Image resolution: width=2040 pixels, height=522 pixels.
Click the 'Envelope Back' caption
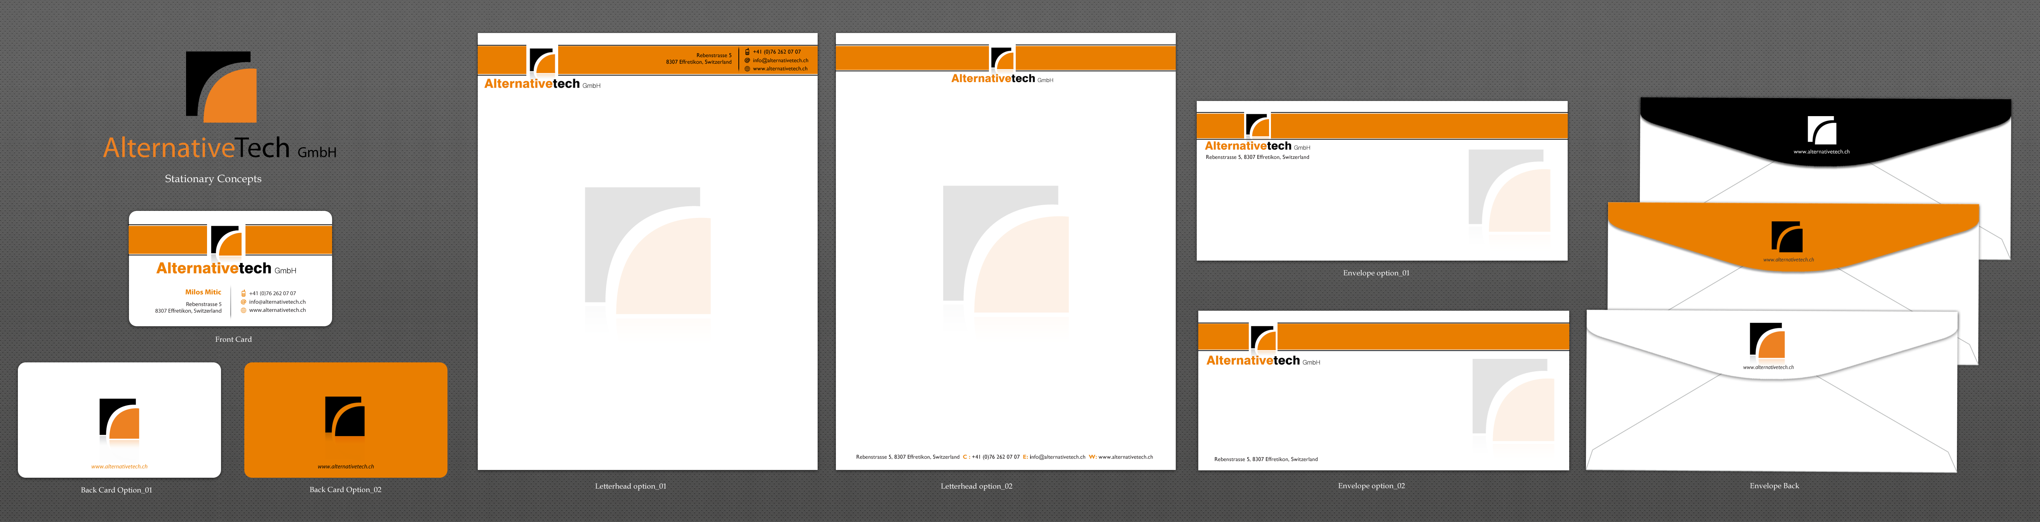tap(1774, 486)
